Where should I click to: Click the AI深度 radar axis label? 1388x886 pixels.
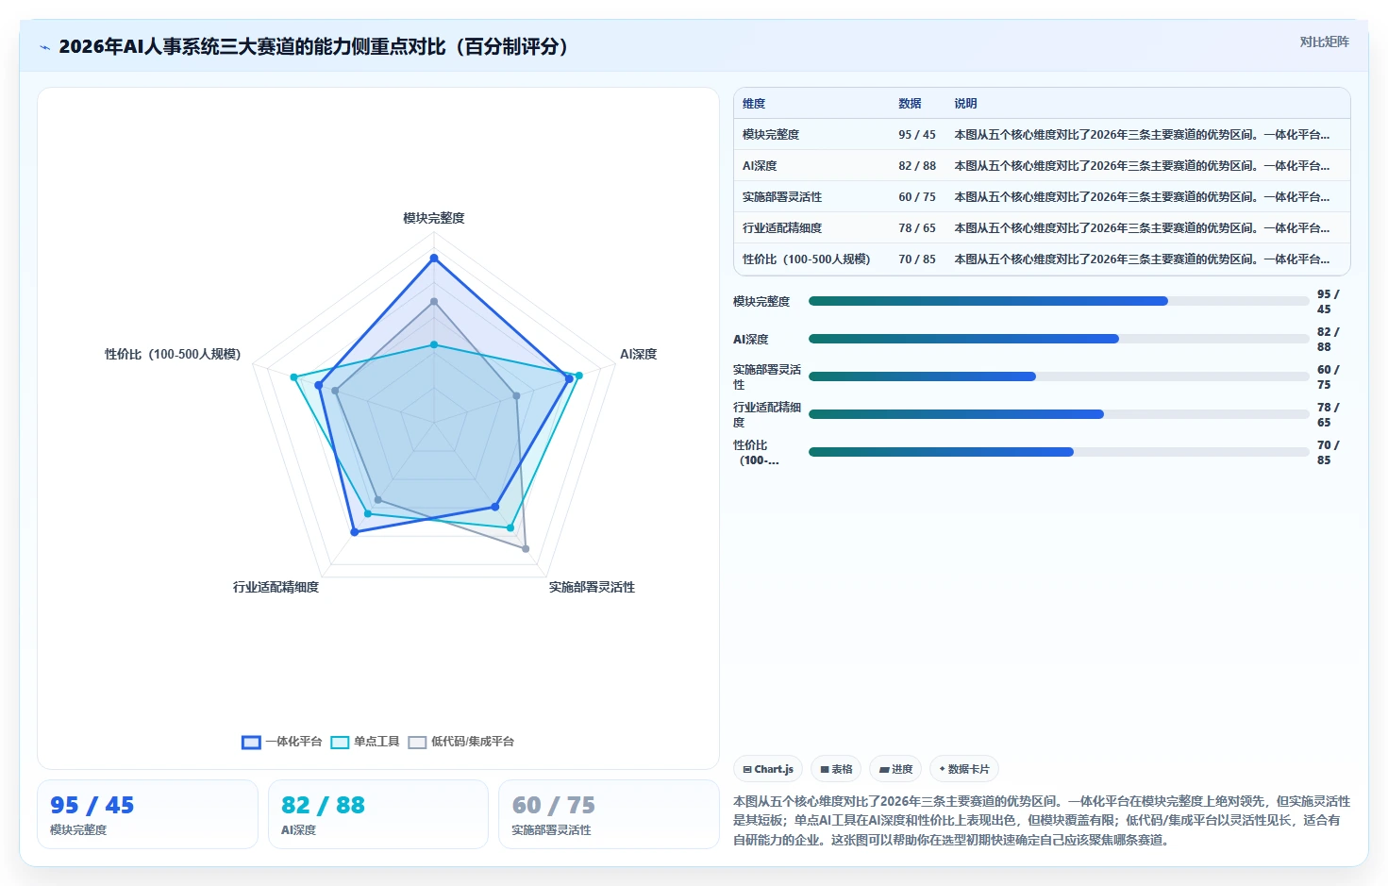coord(638,354)
